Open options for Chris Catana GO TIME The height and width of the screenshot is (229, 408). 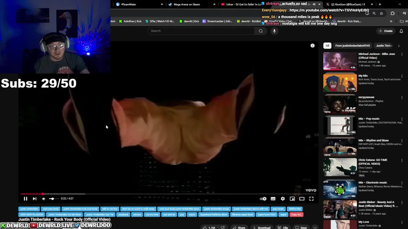[402, 160]
